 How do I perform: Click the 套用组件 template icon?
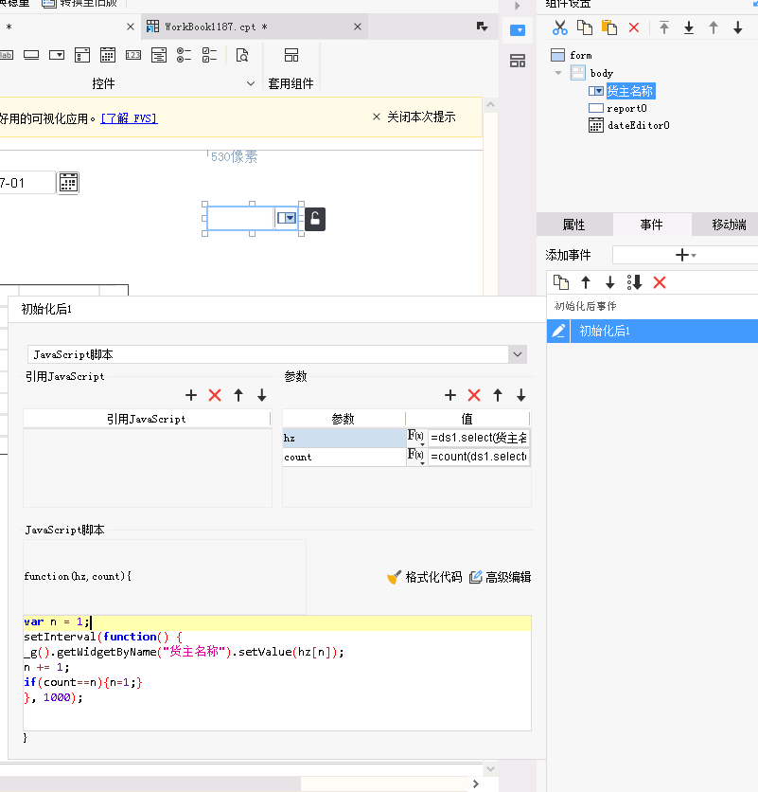pos(291,55)
